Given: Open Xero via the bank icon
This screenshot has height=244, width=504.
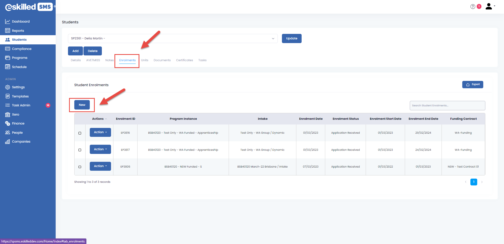Looking at the screenshot, I should point(8,115).
